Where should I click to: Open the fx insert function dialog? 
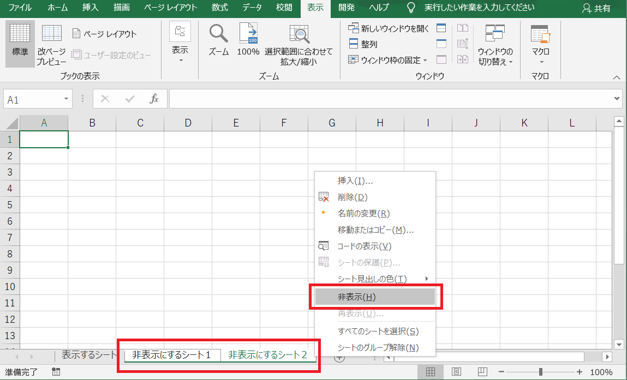(154, 99)
